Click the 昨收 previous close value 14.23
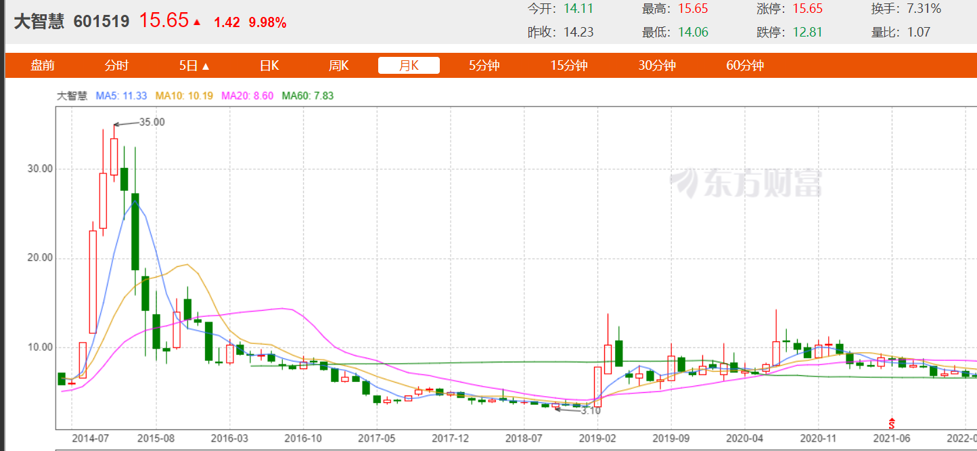This screenshot has height=451, width=977. point(578,32)
